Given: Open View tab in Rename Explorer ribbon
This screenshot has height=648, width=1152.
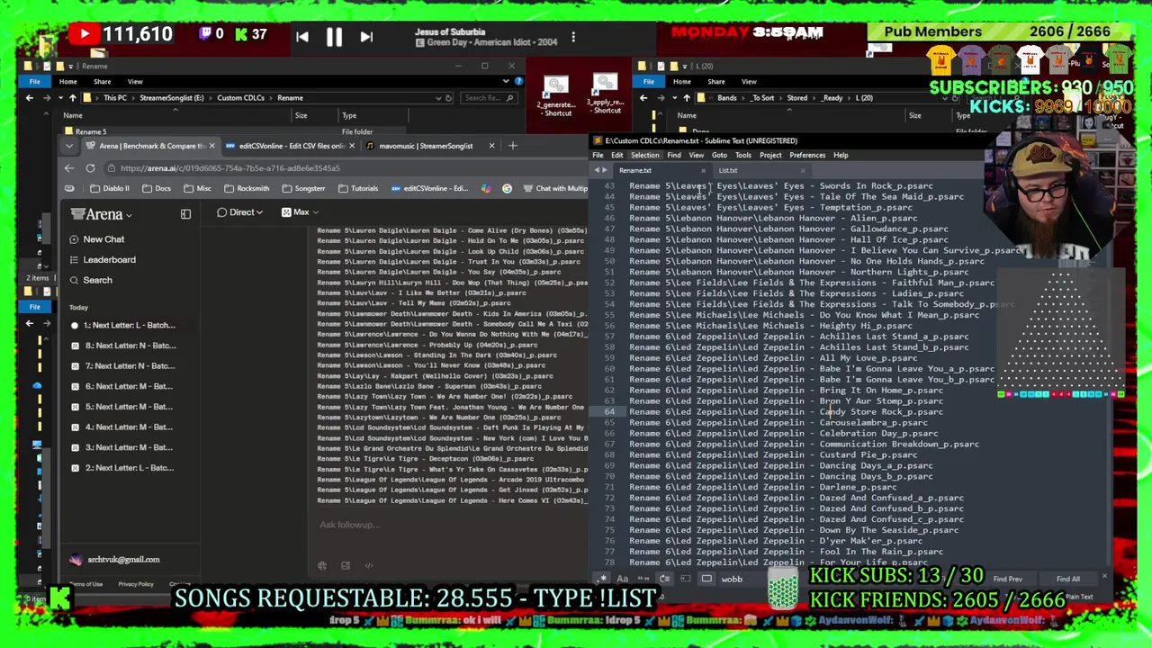Looking at the screenshot, I should [135, 82].
